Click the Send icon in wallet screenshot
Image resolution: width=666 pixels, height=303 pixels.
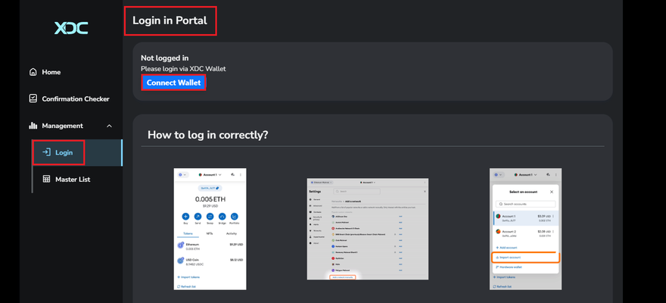198,217
